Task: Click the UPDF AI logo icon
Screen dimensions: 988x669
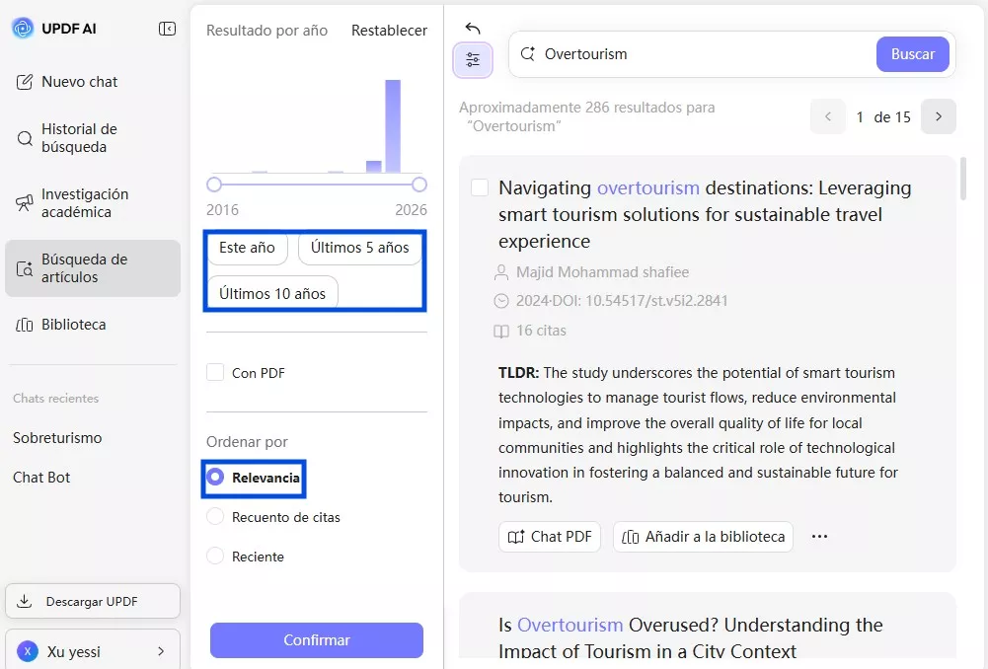Action: pos(23,29)
